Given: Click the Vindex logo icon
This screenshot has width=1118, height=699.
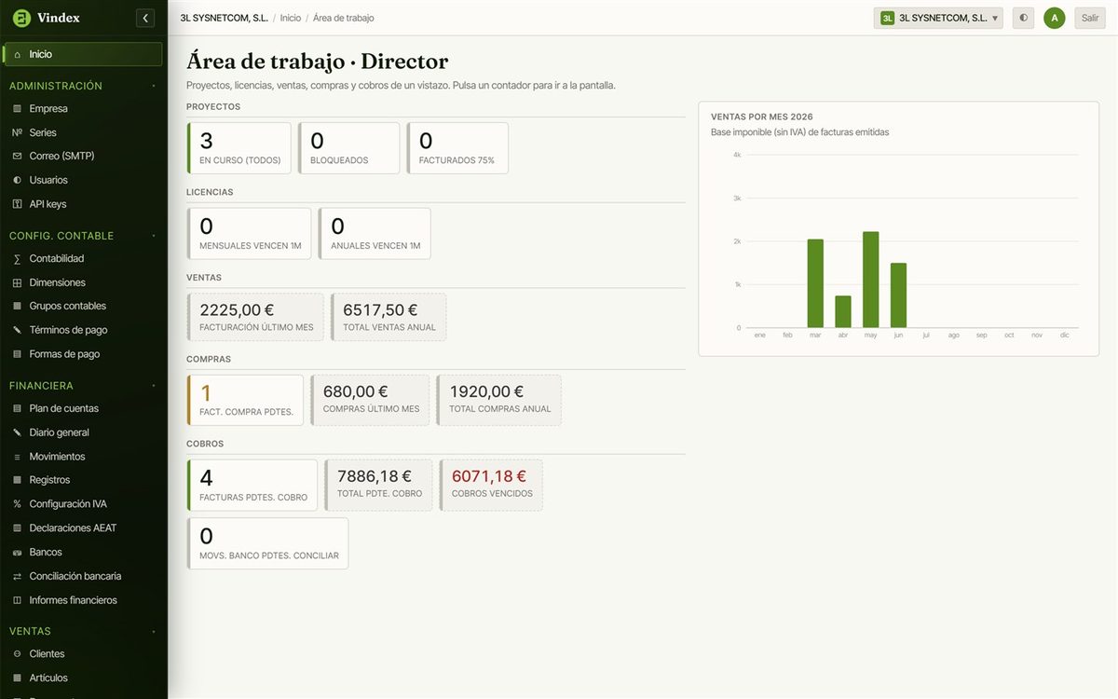Looking at the screenshot, I should point(21,18).
